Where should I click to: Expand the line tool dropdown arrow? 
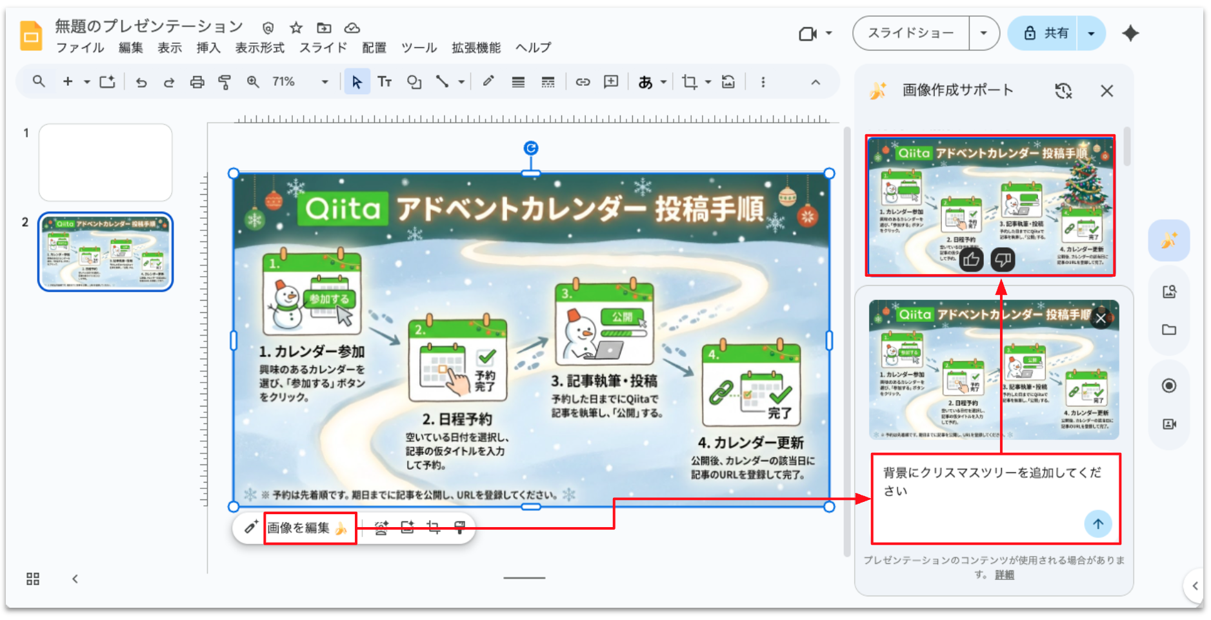pyautogui.click(x=461, y=82)
